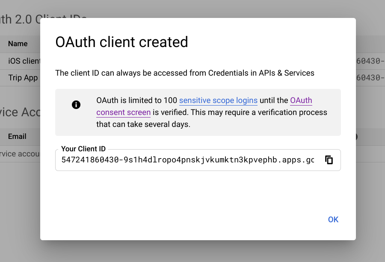Viewport: 385px width, 262px height.
Task: Open the Trip App credential row
Action: click(23, 78)
